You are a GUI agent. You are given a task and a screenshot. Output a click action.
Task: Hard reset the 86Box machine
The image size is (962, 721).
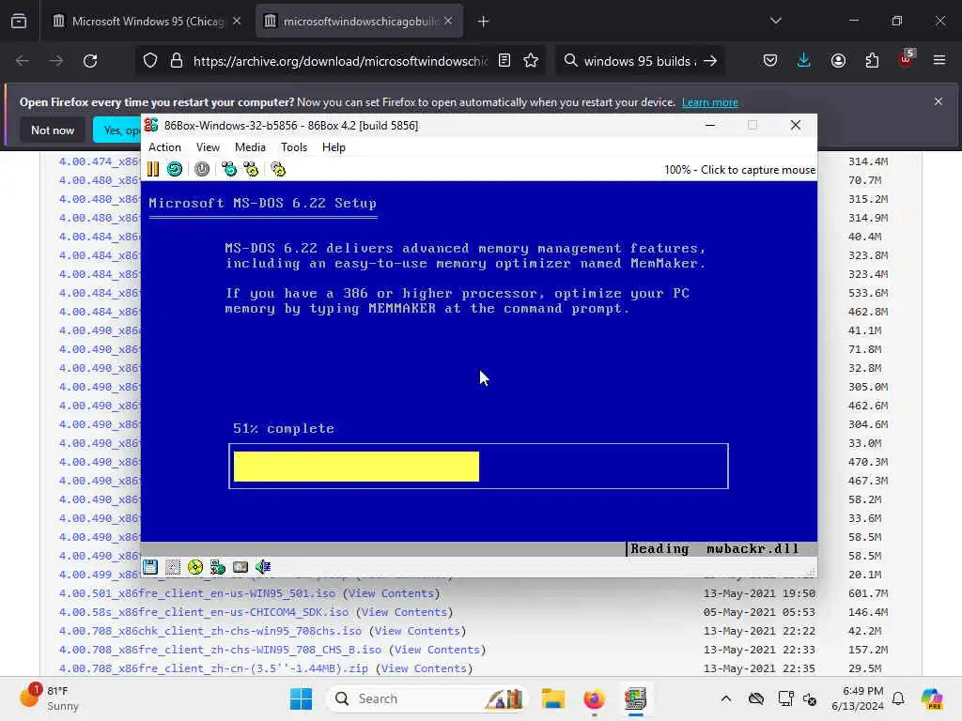[175, 169]
